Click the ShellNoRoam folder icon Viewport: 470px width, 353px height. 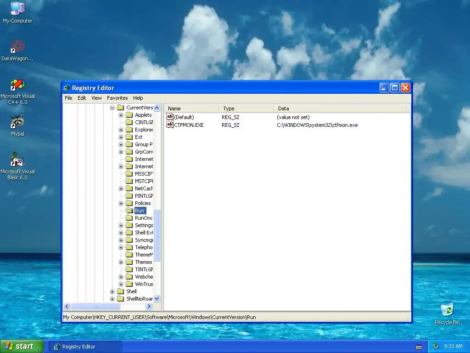click(x=121, y=299)
